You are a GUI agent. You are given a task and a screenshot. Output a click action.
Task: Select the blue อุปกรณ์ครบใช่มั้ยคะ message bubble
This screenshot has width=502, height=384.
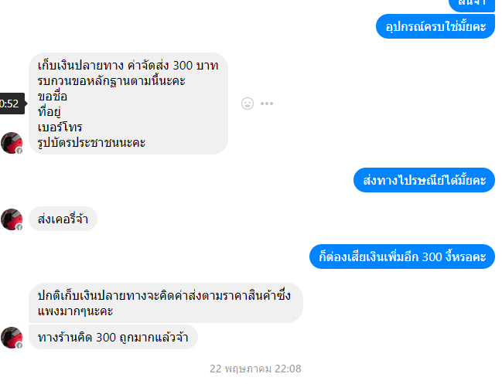coord(435,26)
